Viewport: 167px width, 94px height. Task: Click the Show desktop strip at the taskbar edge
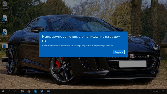[x=166, y=91]
